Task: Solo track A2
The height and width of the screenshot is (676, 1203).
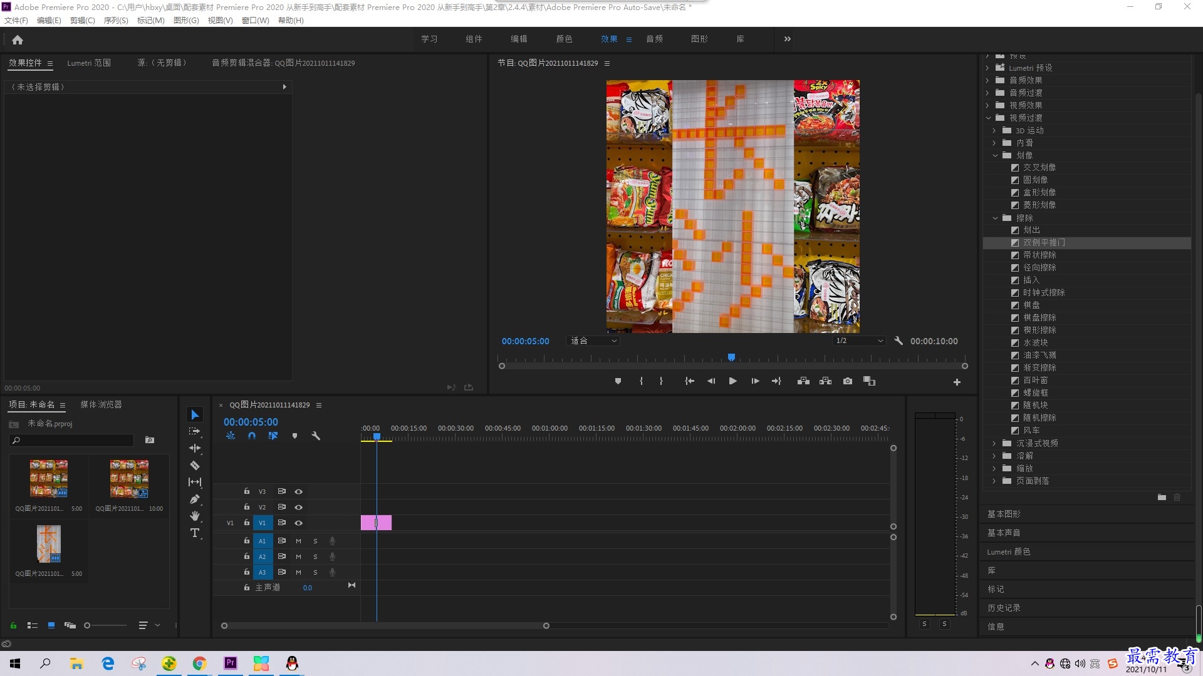Action: (315, 556)
